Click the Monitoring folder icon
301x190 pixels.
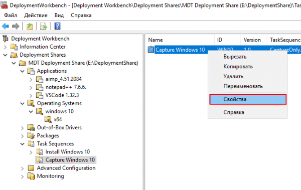click(31, 176)
